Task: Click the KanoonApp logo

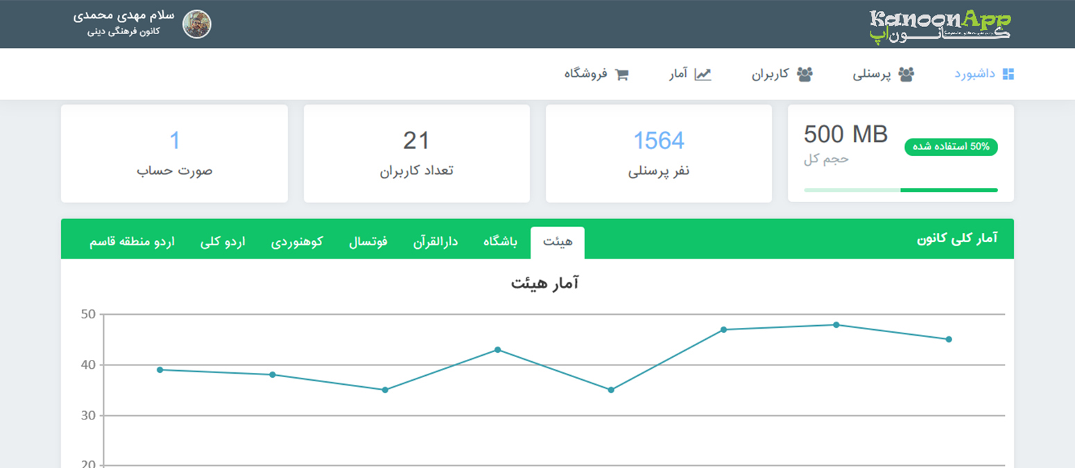Action: 941,23
